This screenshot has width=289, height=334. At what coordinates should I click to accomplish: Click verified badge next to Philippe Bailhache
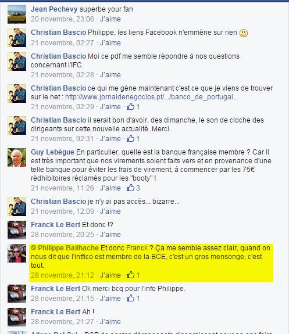(x=33, y=247)
